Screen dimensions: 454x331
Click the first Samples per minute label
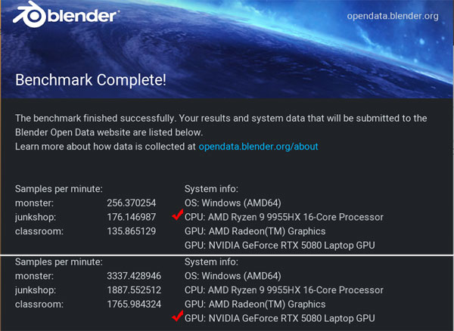point(59,189)
